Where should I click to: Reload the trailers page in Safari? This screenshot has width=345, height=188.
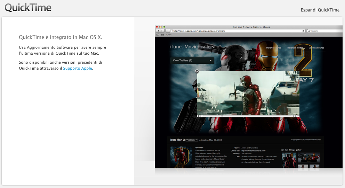pyautogui.click(x=303, y=31)
